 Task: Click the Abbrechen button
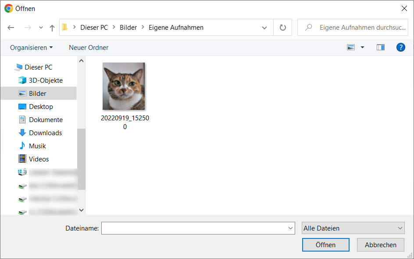380,245
